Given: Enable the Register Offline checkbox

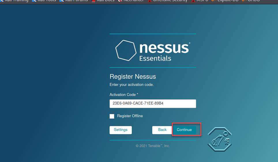Looking at the screenshot, I should click(112, 116).
